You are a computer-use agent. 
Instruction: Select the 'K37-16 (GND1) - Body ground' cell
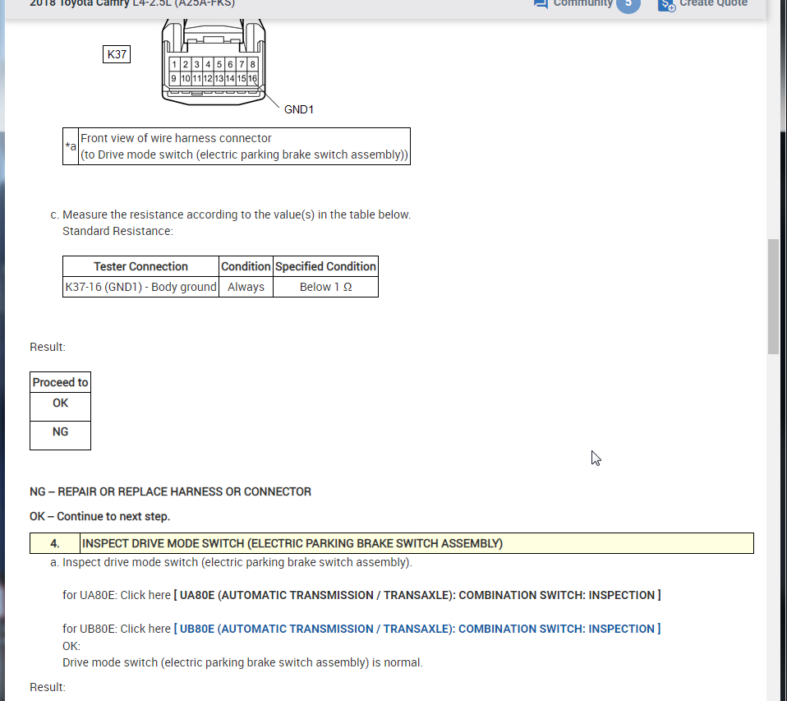pyautogui.click(x=140, y=287)
